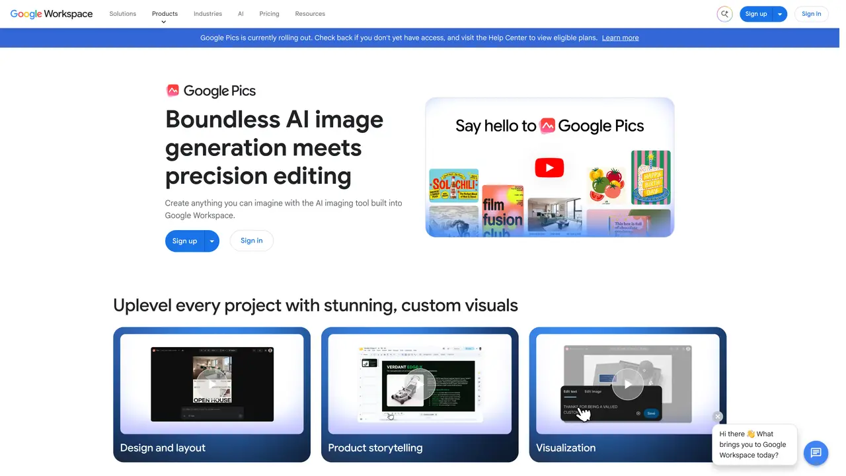Follow the Learn more banner link
Screen dimensions: 846x476
[x=620, y=38]
